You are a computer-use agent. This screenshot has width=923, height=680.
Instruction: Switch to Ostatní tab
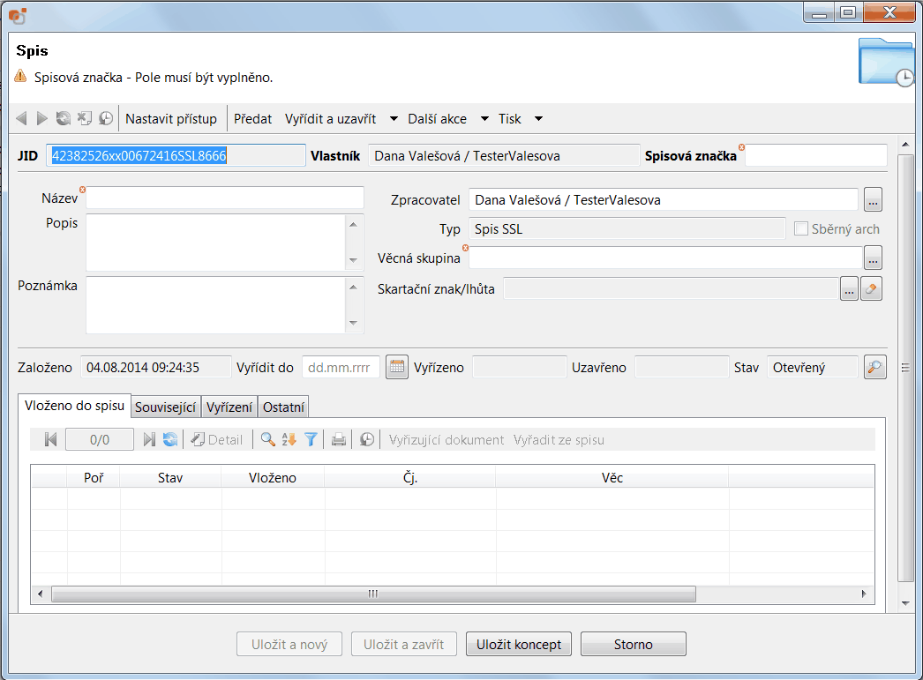[283, 407]
